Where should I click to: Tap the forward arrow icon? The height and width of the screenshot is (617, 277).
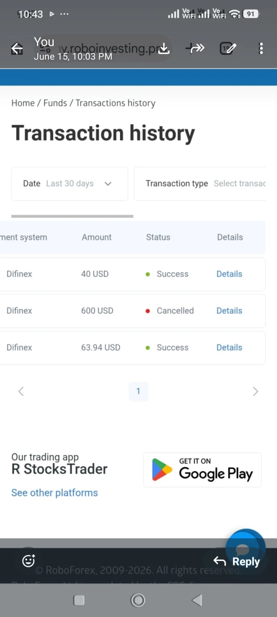tap(195, 48)
